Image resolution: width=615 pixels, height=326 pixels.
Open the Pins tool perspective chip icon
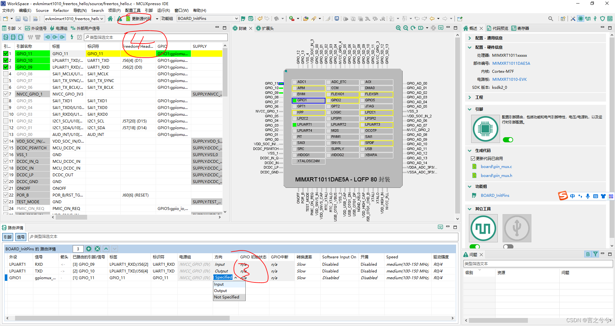pyautogui.click(x=580, y=19)
